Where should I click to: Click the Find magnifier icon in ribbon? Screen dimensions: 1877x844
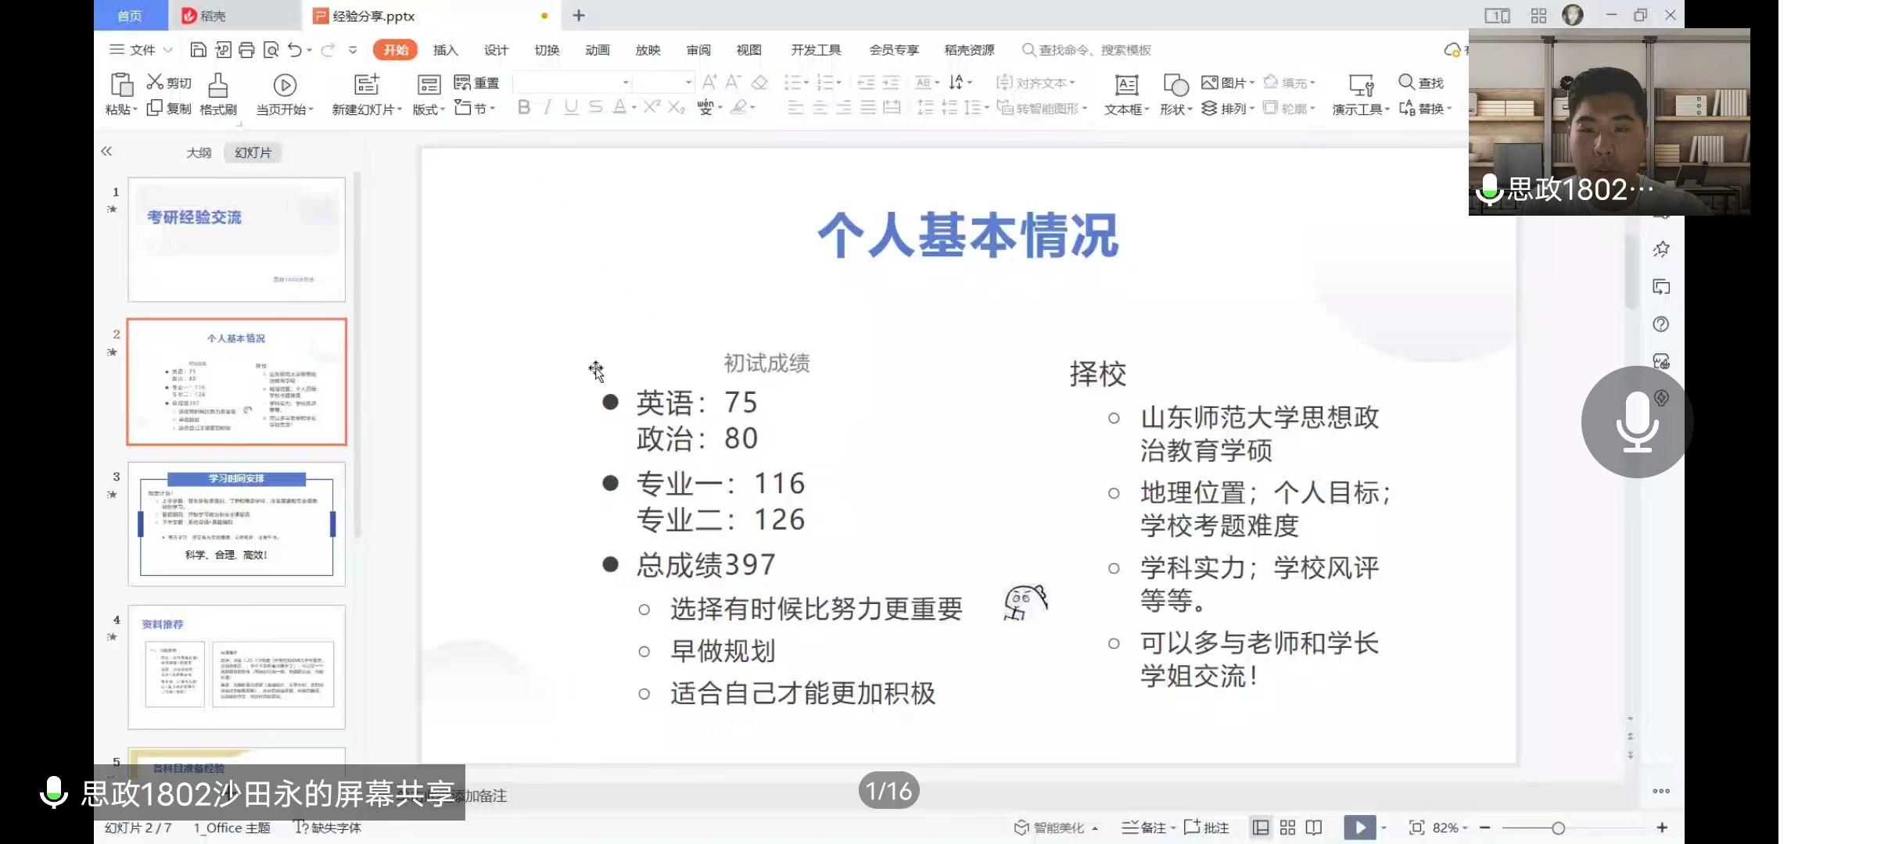tap(1406, 82)
